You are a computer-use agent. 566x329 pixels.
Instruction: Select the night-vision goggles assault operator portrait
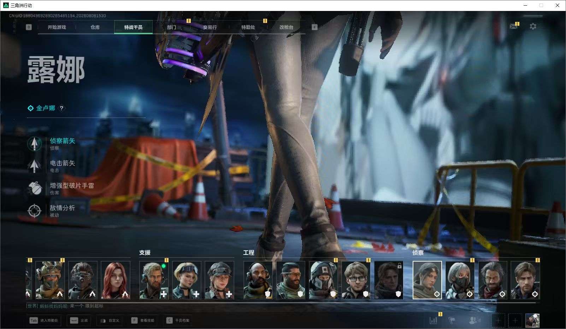click(x=83, y=280)
